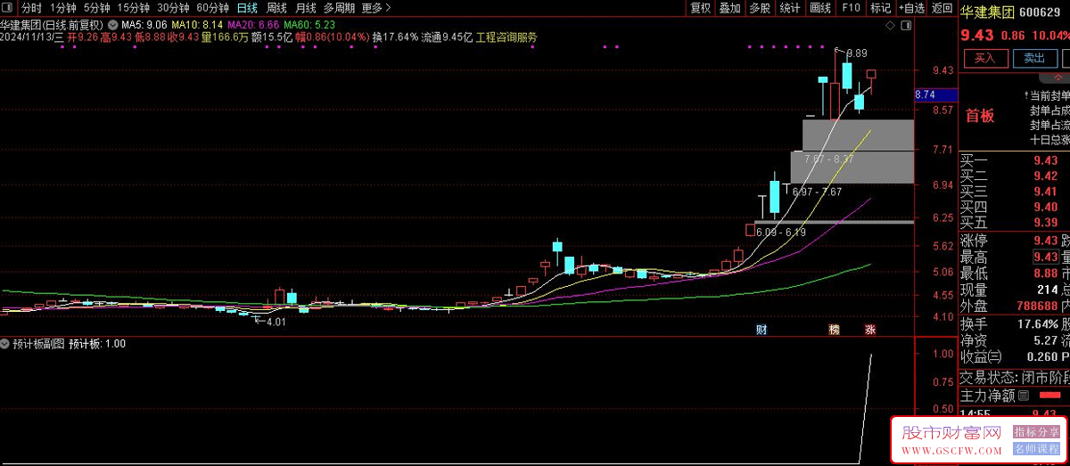Click the 榜 marker on the timeline

coord(835,330)
